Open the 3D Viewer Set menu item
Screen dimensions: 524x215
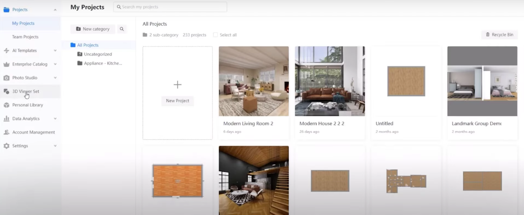[26, 91]
